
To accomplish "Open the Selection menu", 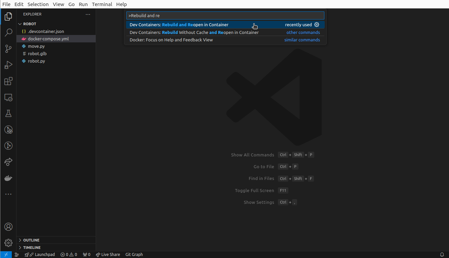I will [x=38, y=4].
